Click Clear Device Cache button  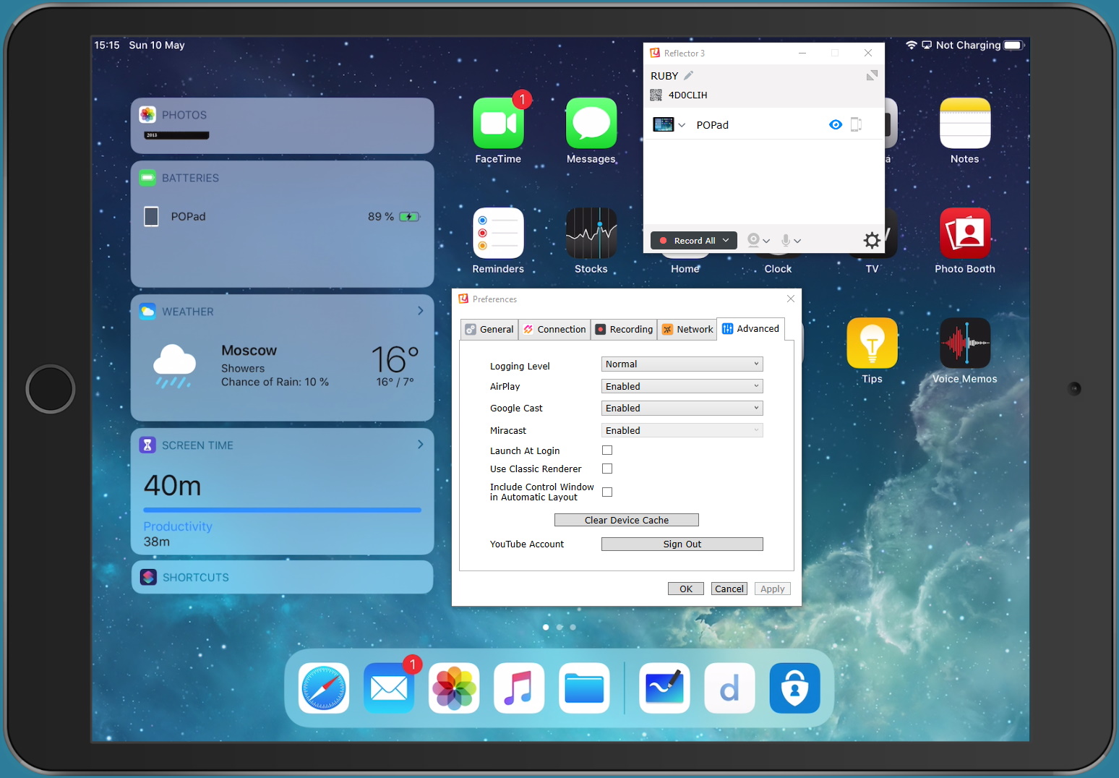(x=627, y=520)
